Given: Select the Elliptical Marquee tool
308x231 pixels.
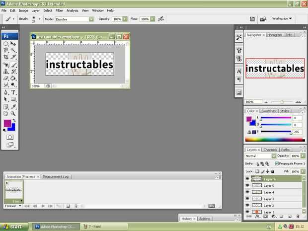Looking at the screenshot, I should click(x=6, y=44).
